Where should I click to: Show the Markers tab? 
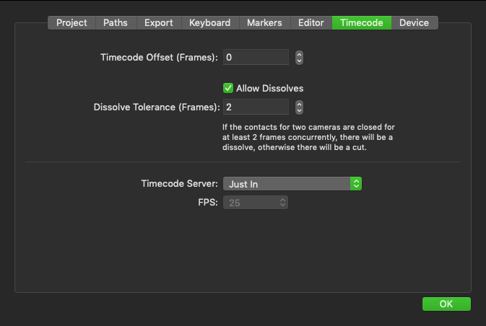point(264,22)
